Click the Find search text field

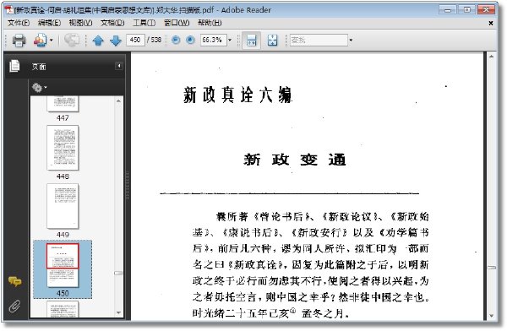tap(319, 40)
